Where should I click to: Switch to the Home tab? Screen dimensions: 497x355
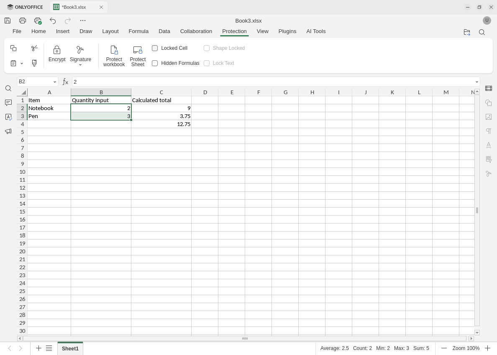tap(38, 31)
